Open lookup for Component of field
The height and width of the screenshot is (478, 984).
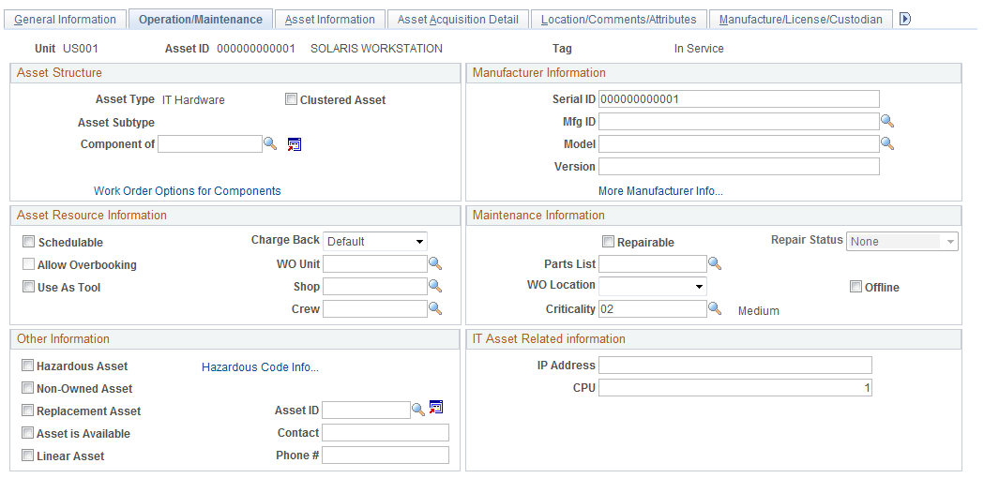[270, 143]
